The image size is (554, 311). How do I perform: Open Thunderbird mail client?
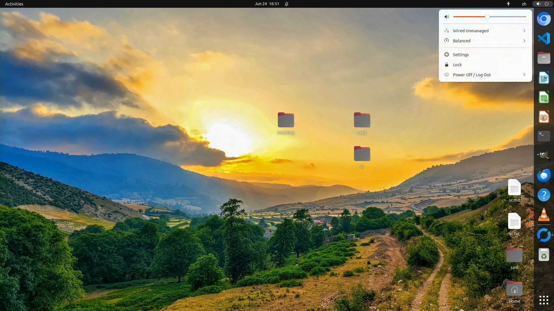[x=544, y=175]
